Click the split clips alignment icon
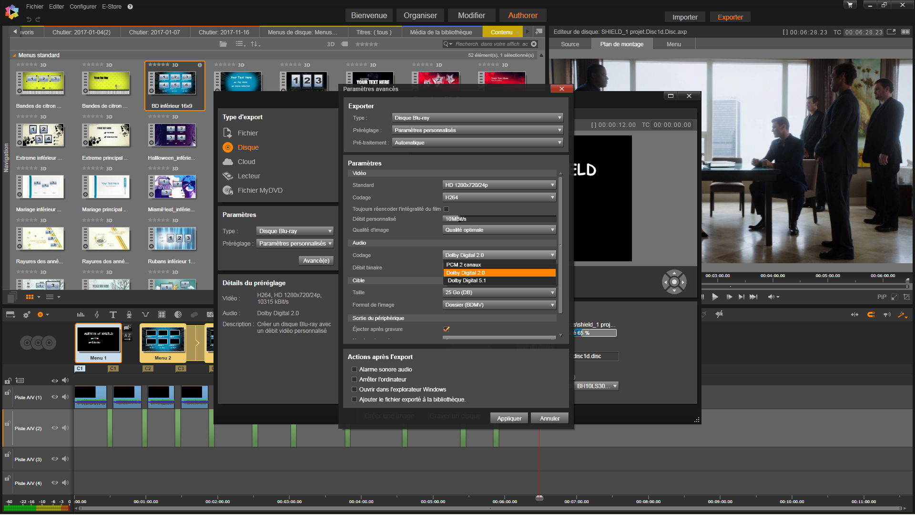Screen dimensions: 915x515 coord(854,315)
